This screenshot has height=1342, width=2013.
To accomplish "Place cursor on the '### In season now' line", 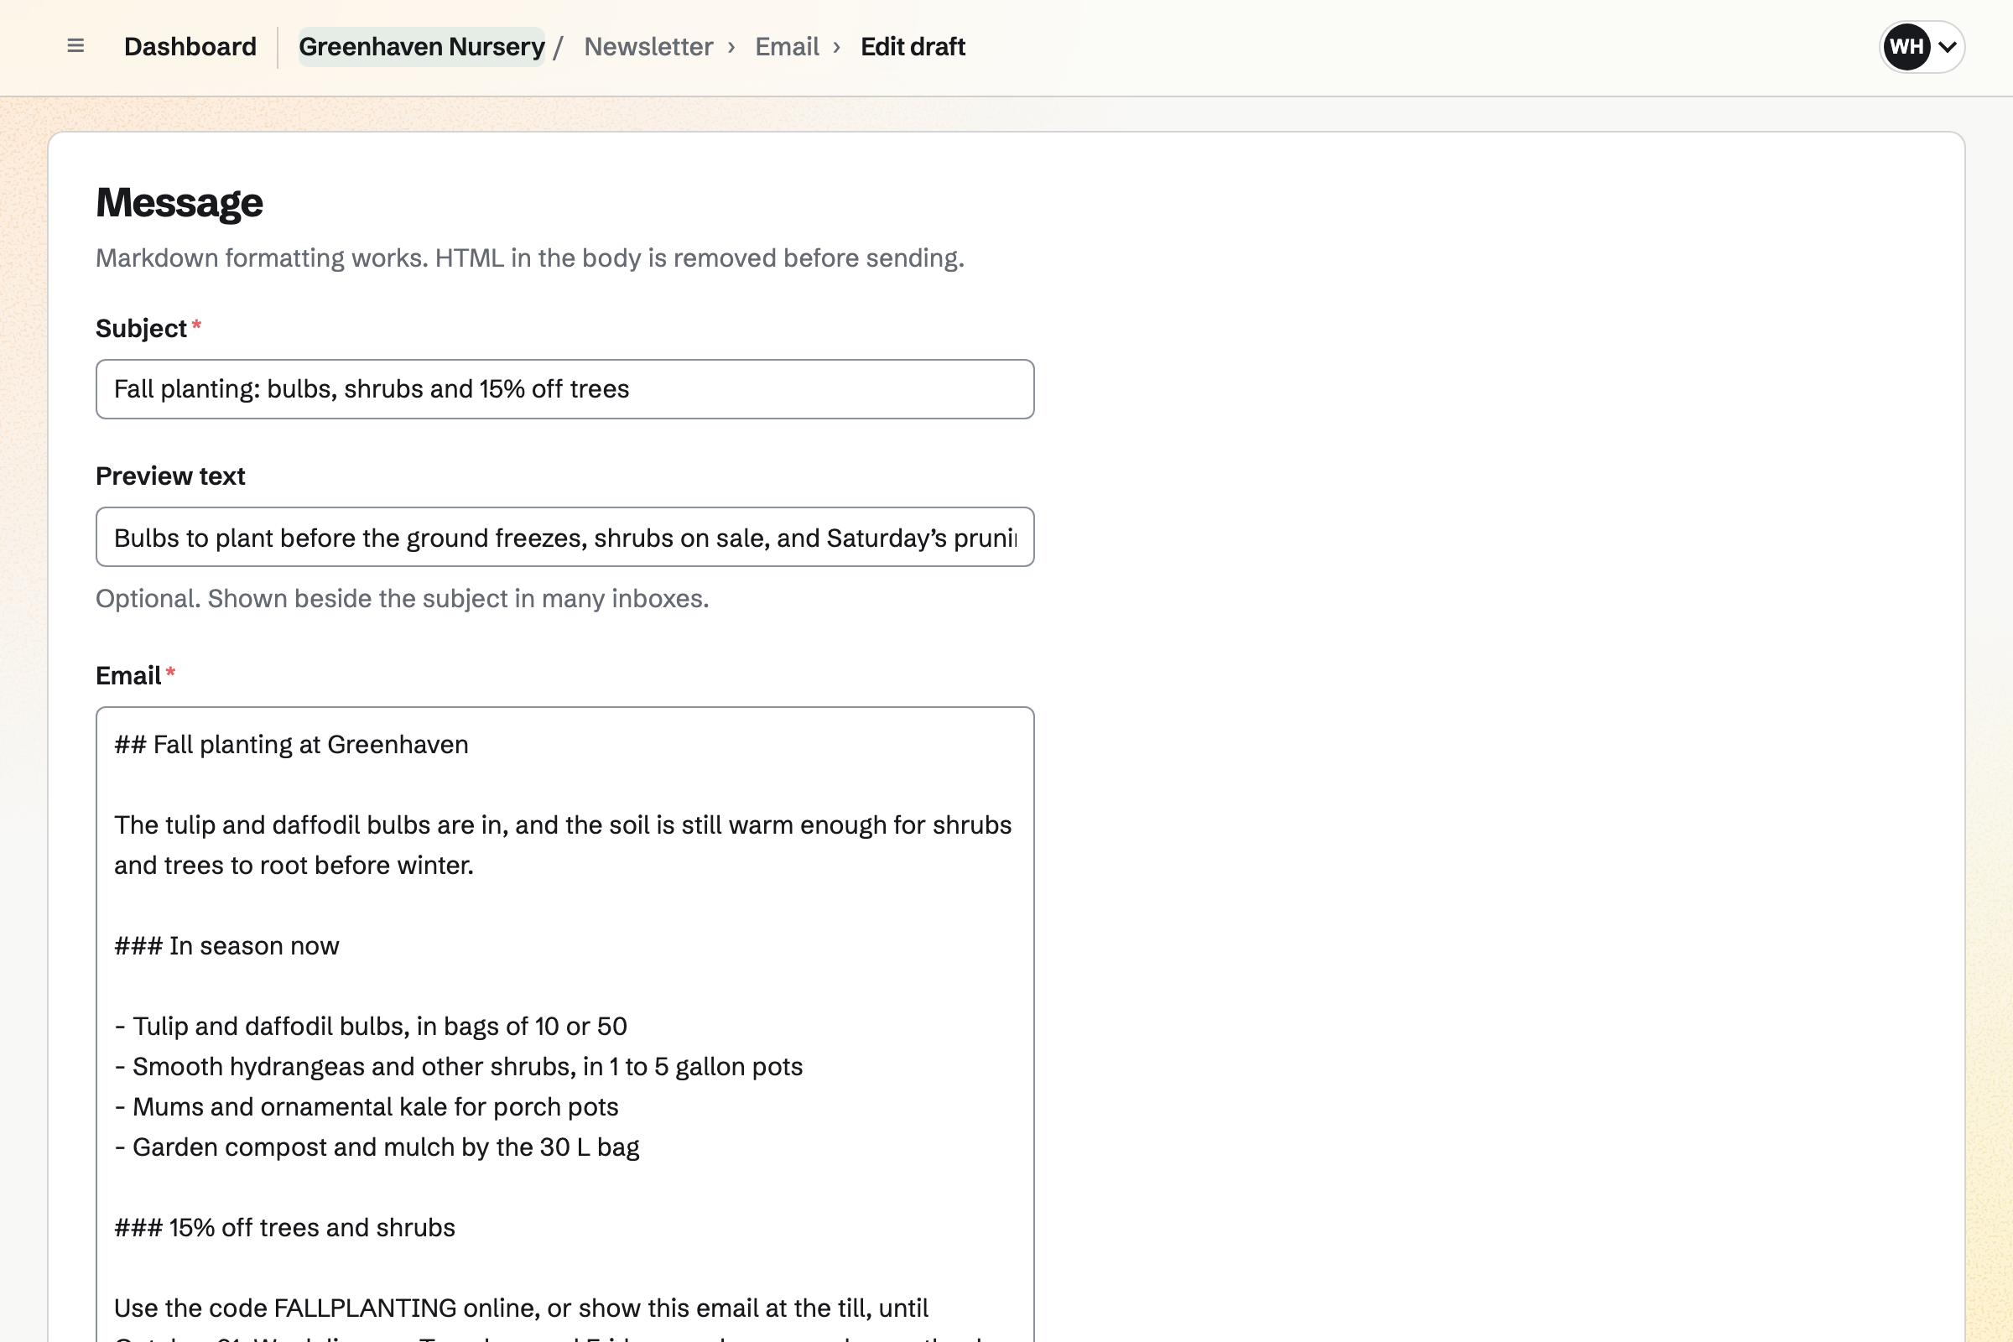I will point(226,946).
